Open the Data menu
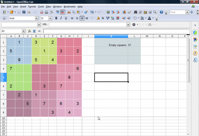This screenshot has height=136, width=199. [x=48, y=6]
